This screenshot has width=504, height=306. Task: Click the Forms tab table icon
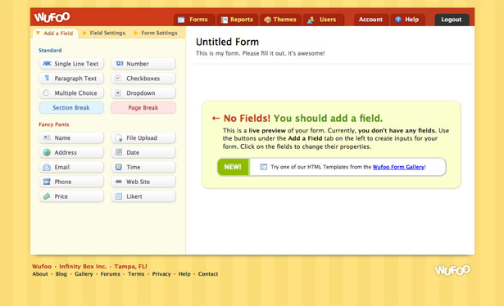(181, 20)
